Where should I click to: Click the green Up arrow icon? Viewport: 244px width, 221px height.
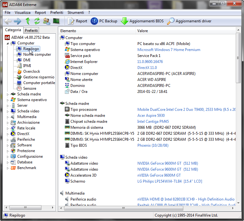28,21
